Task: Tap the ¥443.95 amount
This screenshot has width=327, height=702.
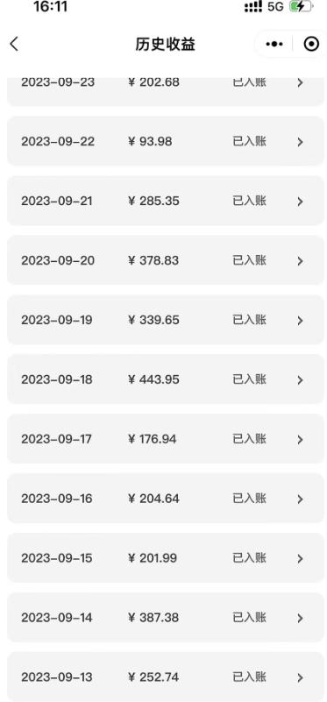Action: click(x=153, y=379)
